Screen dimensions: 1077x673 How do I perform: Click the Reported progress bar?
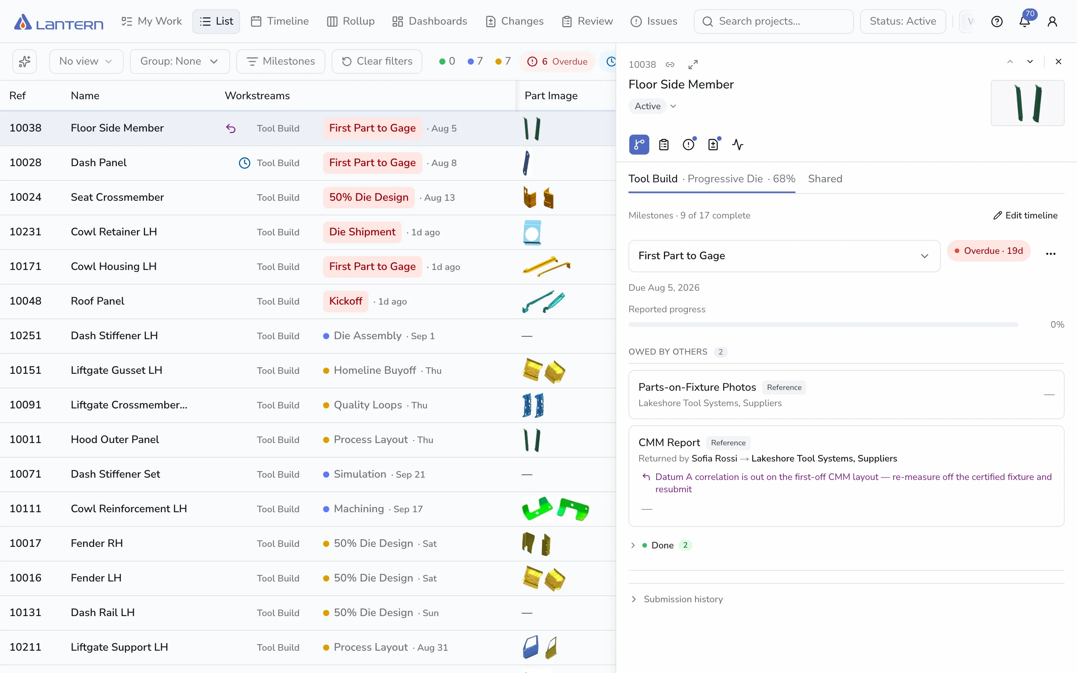[x=823, y=325]
